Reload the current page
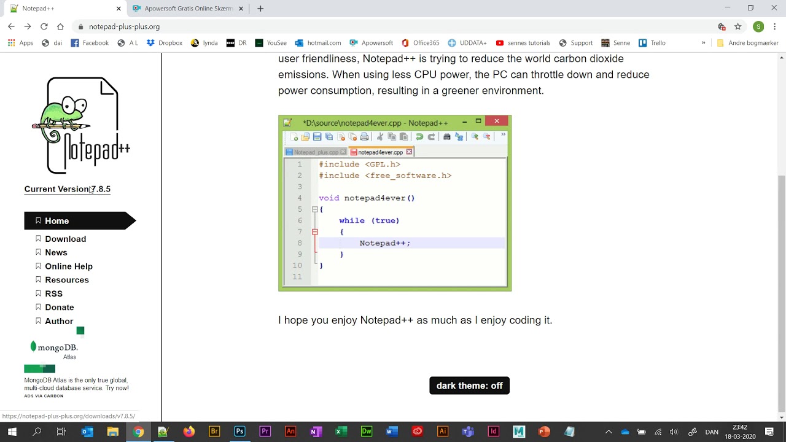The height and width of the screenshot is (442, 786). (44, 26)
